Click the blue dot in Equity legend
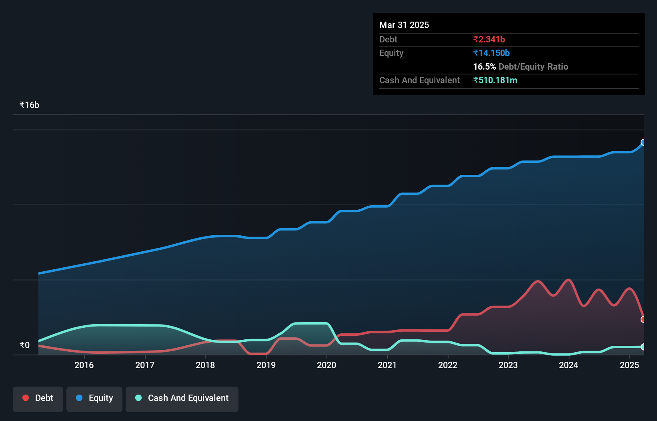657x421 pixels. pos(79,398)
